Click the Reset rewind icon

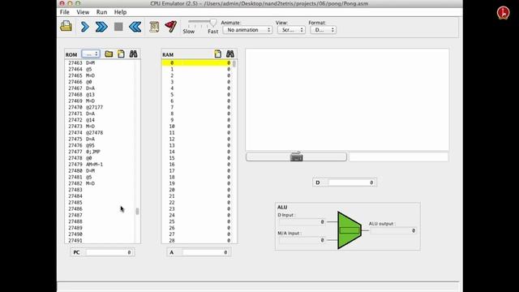135,27
